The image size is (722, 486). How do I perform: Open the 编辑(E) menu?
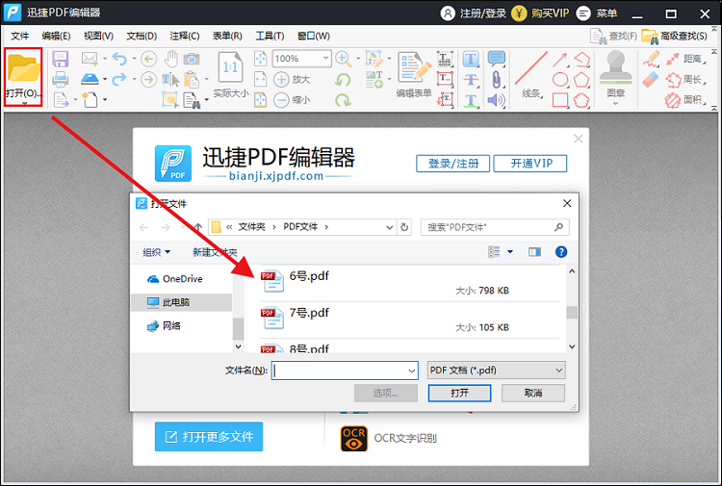[x=56, y=36]
